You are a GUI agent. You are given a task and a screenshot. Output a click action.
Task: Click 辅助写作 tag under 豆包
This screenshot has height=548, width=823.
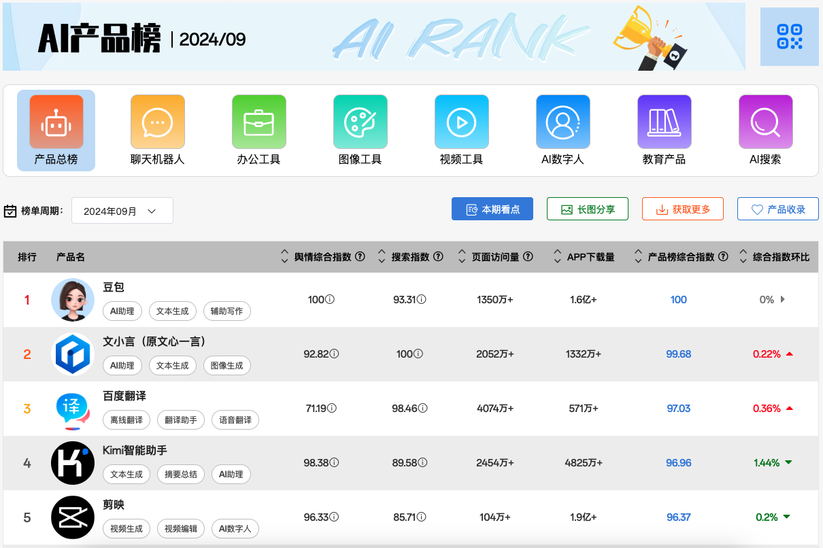tap(227, 311)
